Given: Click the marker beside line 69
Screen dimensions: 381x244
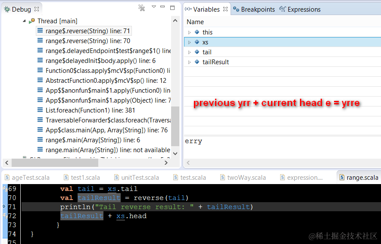Looking at the screenshot, I should [5, 188].
